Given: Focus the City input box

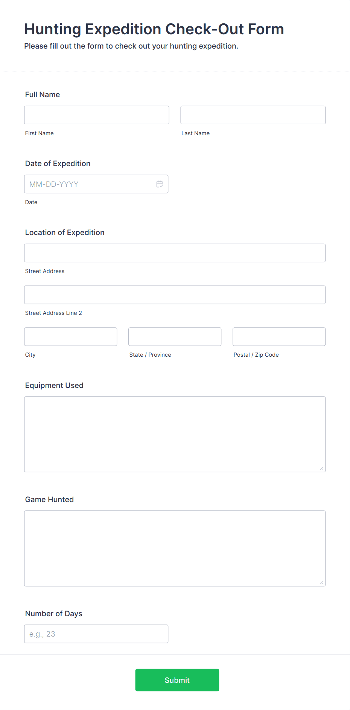Looking at the screenshot, I should point(70,336).
